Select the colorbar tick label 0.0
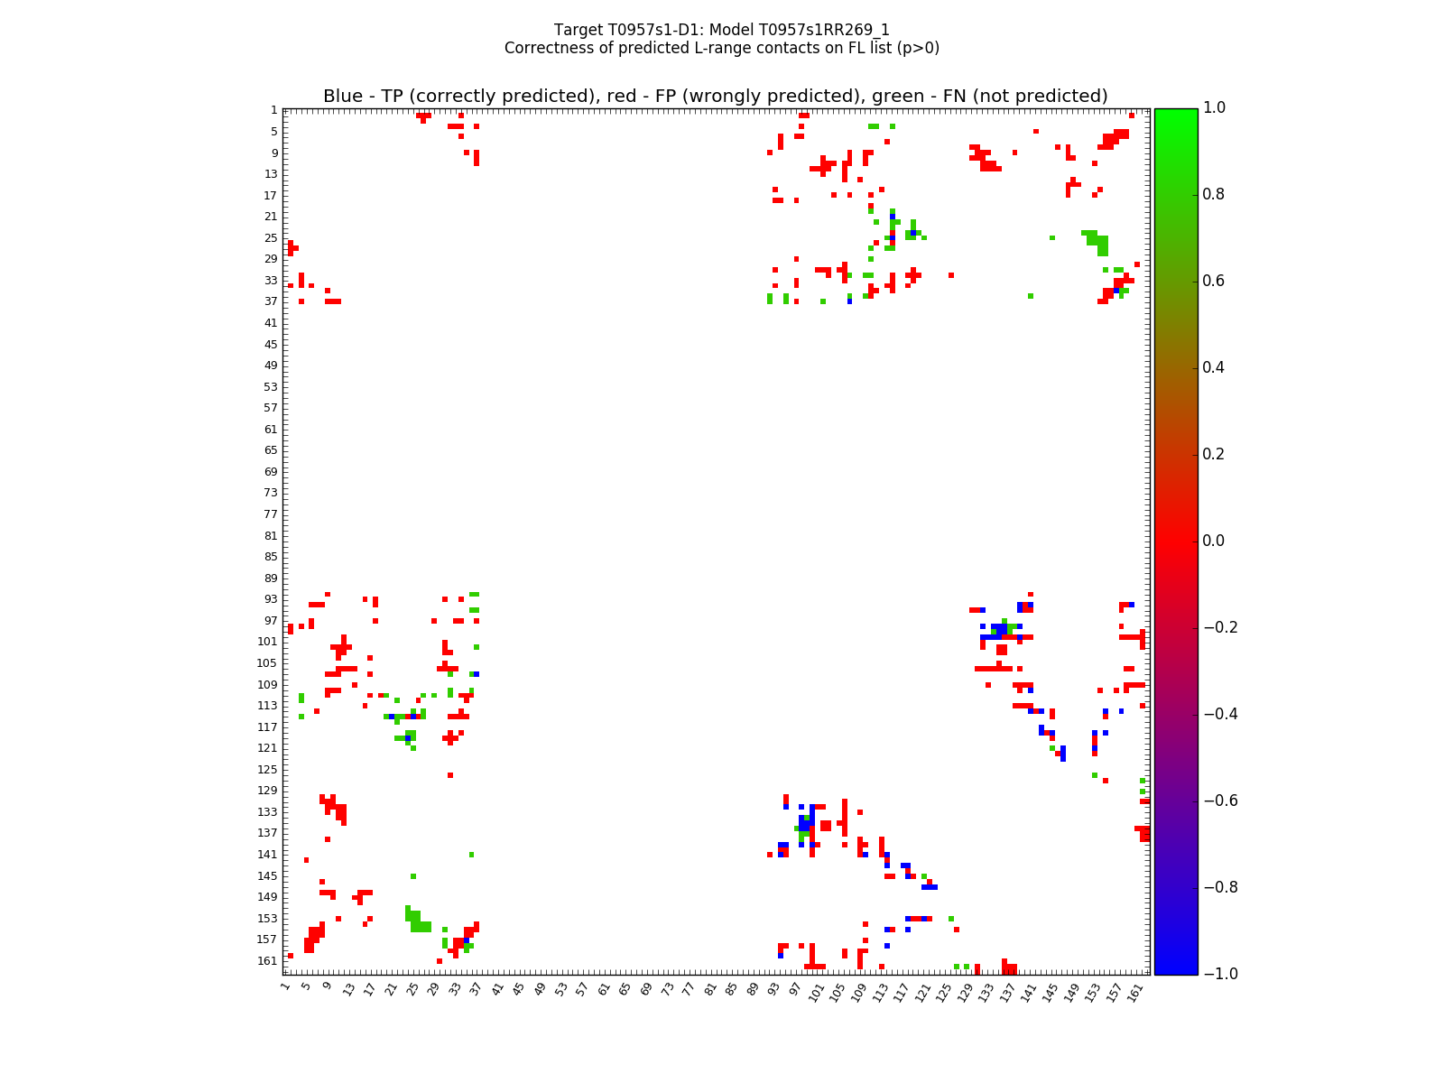The height and width of the screenshot is (1083, 1444). [x=1214, y=541]
